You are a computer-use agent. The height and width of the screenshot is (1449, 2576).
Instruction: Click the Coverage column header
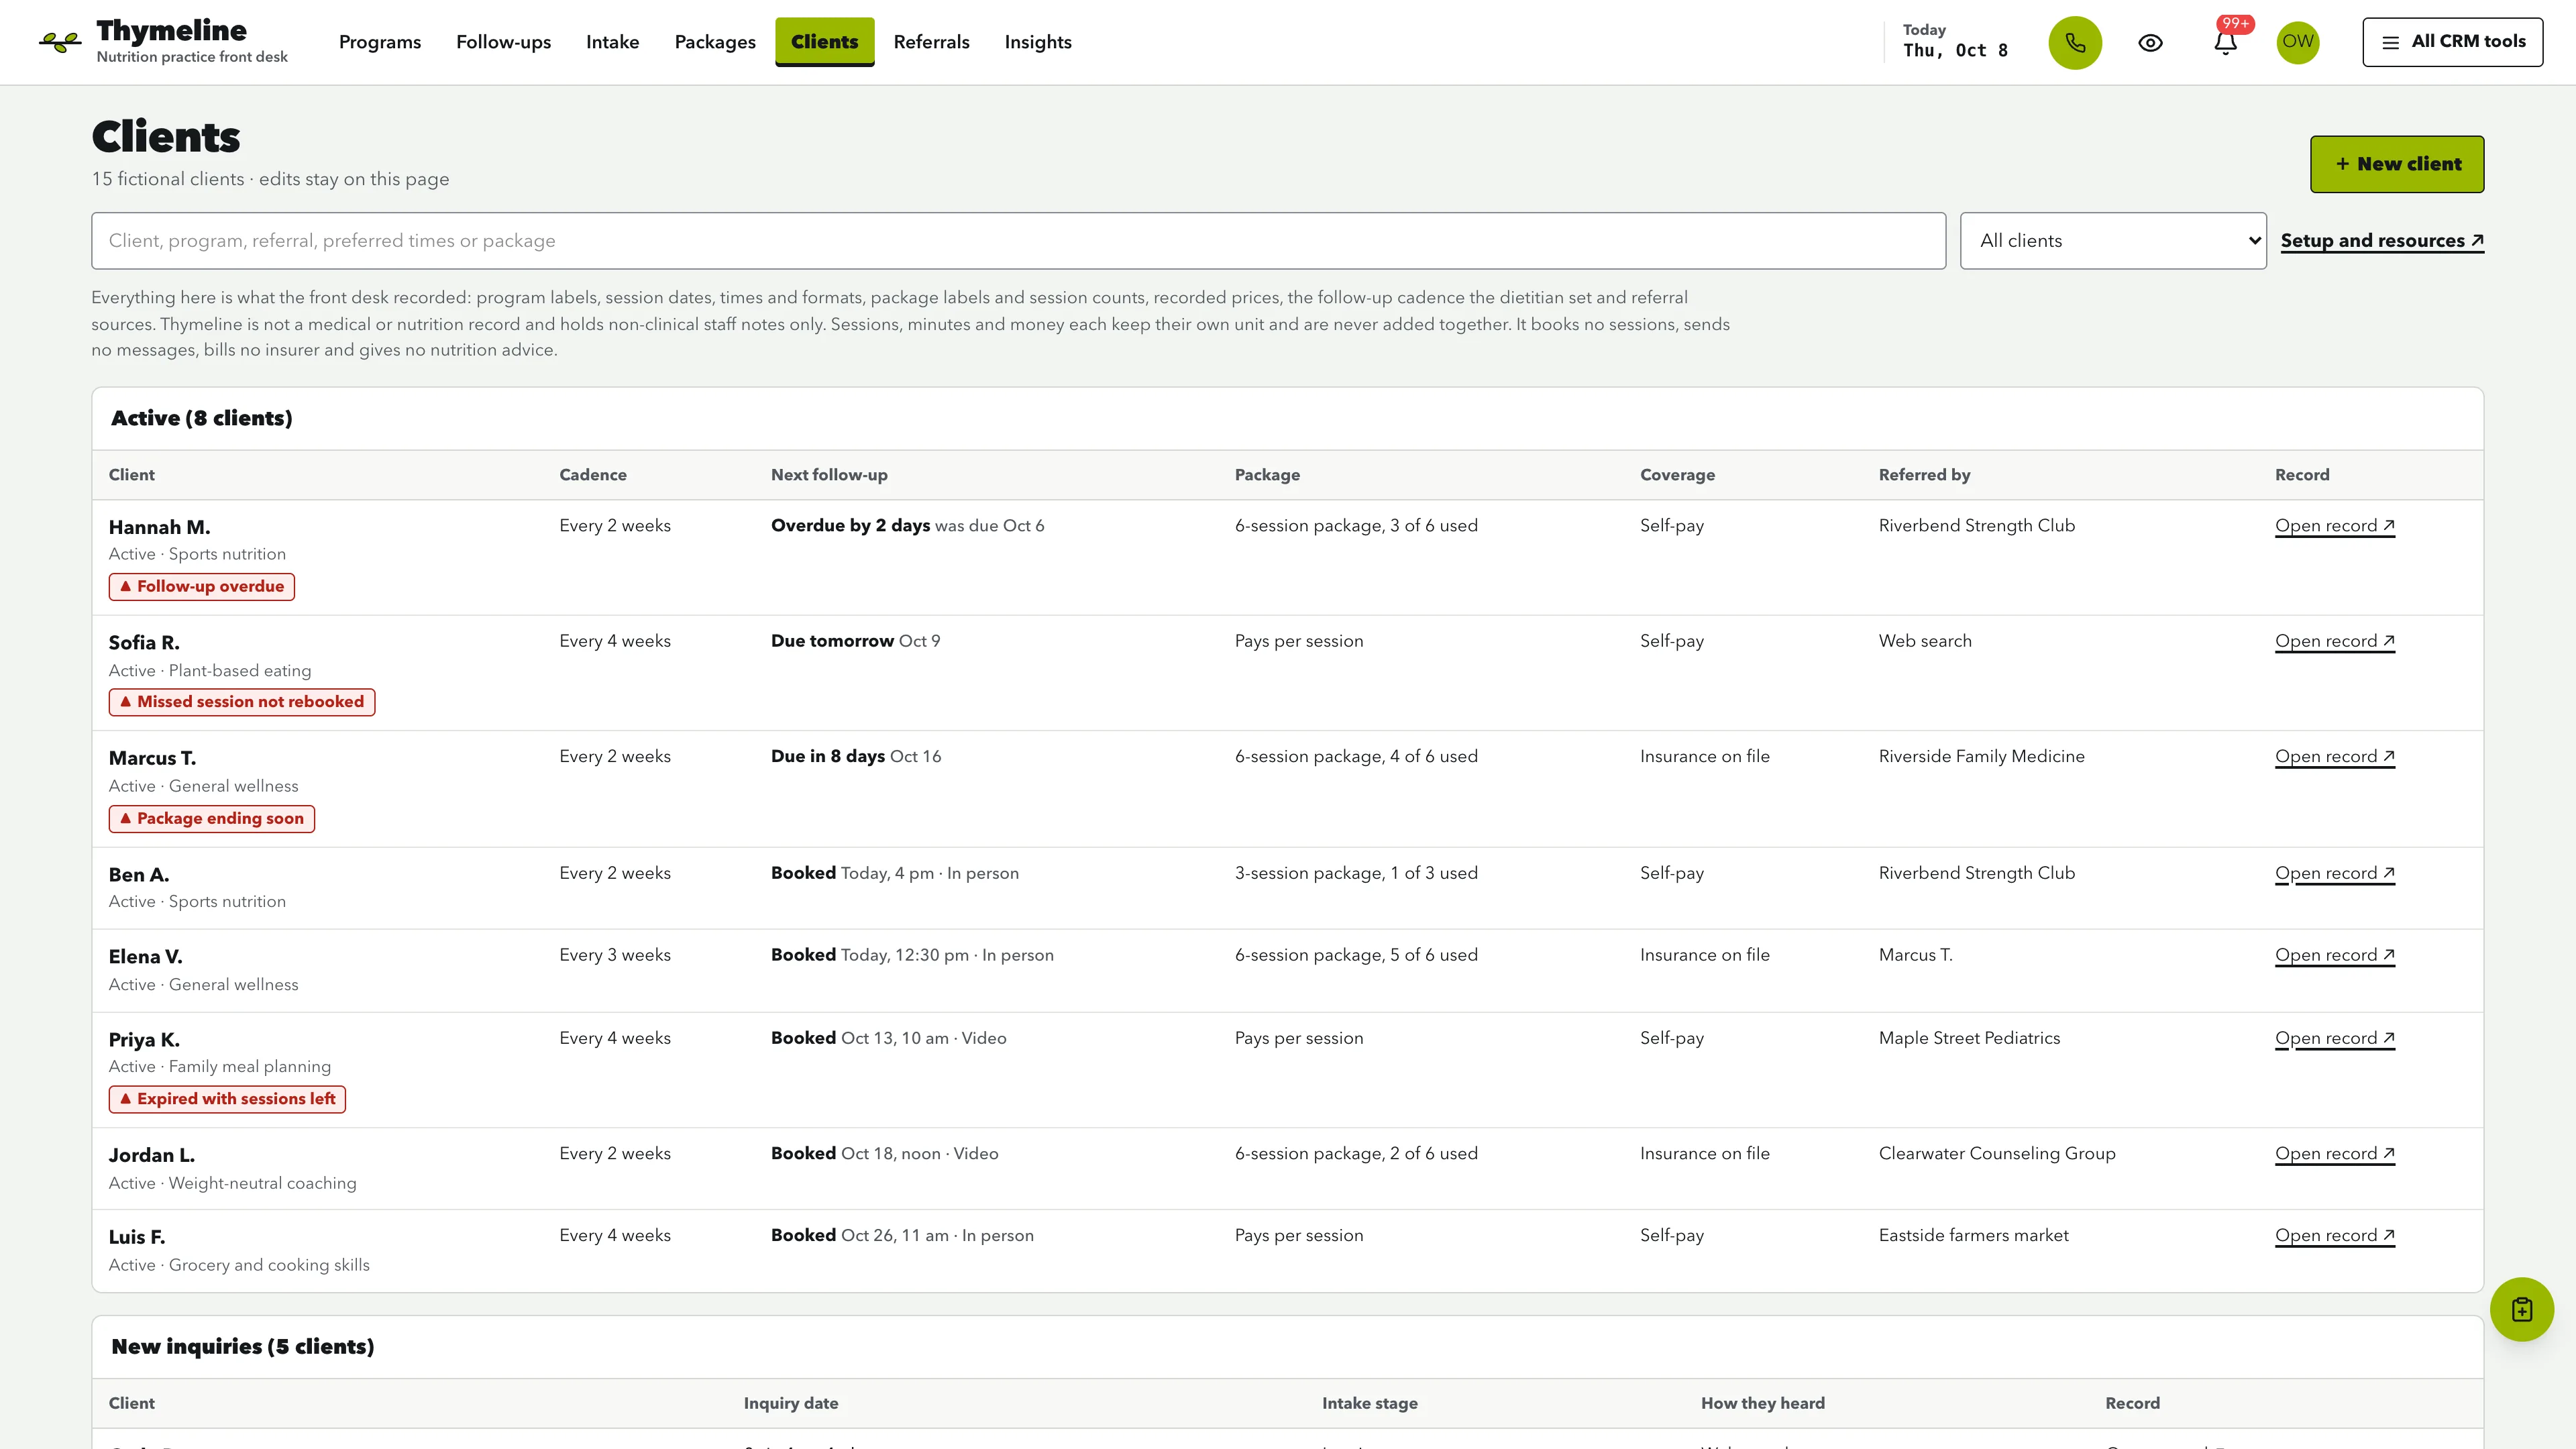click(x=1677, y=475)
